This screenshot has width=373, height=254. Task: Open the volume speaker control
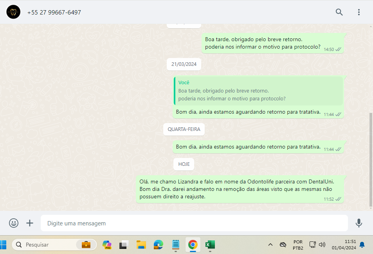click(x=322, y=245)
